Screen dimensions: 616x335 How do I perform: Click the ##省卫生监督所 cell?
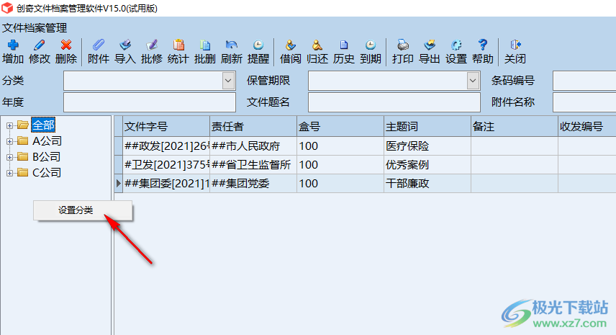pos(253,165)
